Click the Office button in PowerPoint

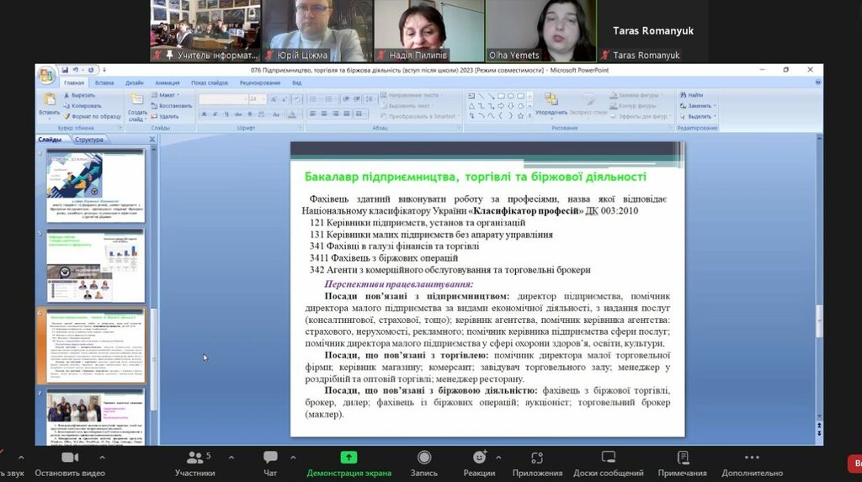(45, 76)
